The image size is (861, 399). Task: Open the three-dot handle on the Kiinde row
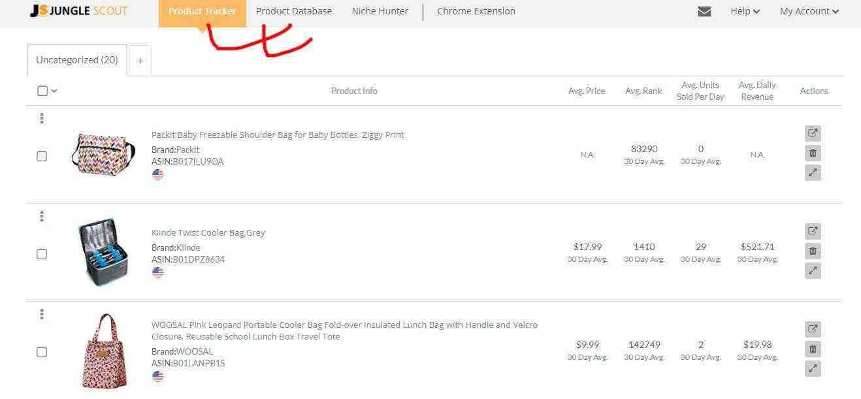[42, 216]
